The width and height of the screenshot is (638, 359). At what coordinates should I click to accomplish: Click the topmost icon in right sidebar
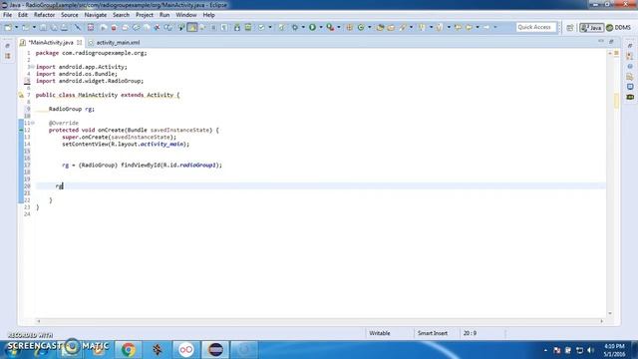(630, 46)
